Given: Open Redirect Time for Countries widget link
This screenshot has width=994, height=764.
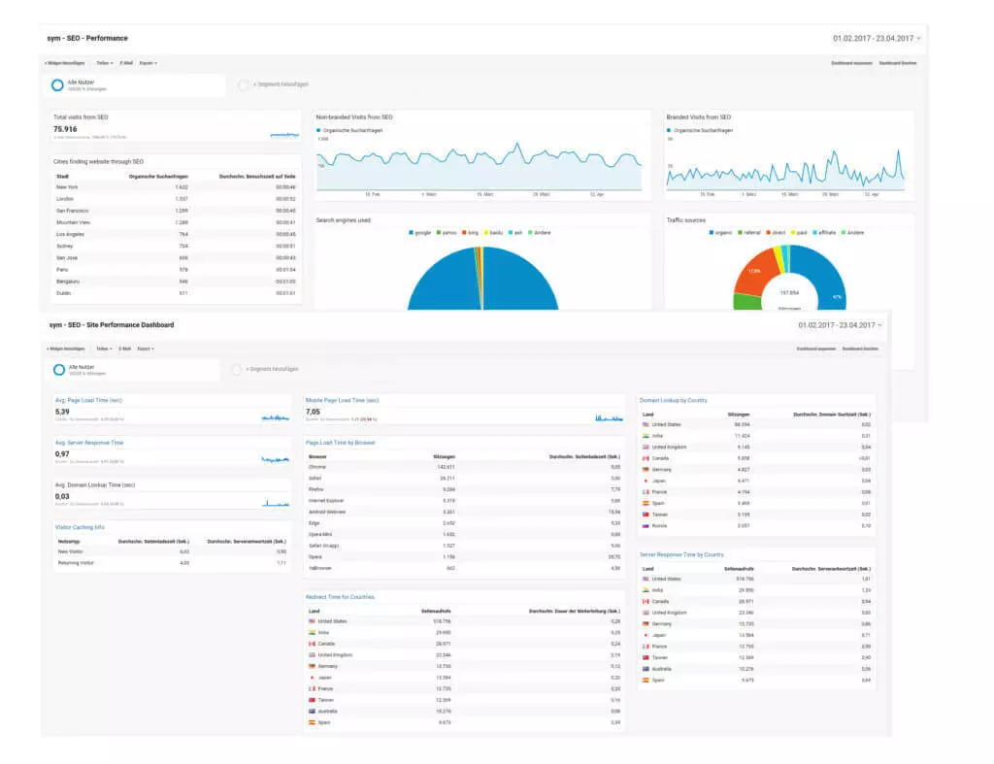Looking at the screenshot, I should tap(340, 597).
